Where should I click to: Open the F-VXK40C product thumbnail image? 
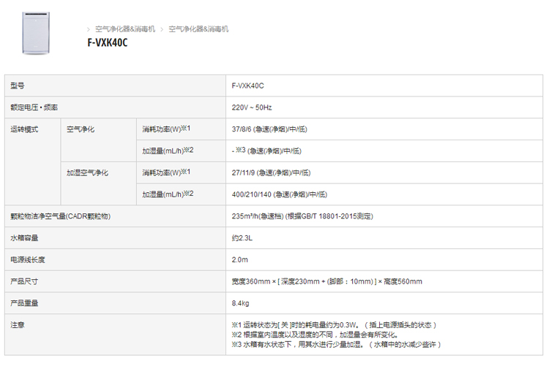tap(36, 33)
